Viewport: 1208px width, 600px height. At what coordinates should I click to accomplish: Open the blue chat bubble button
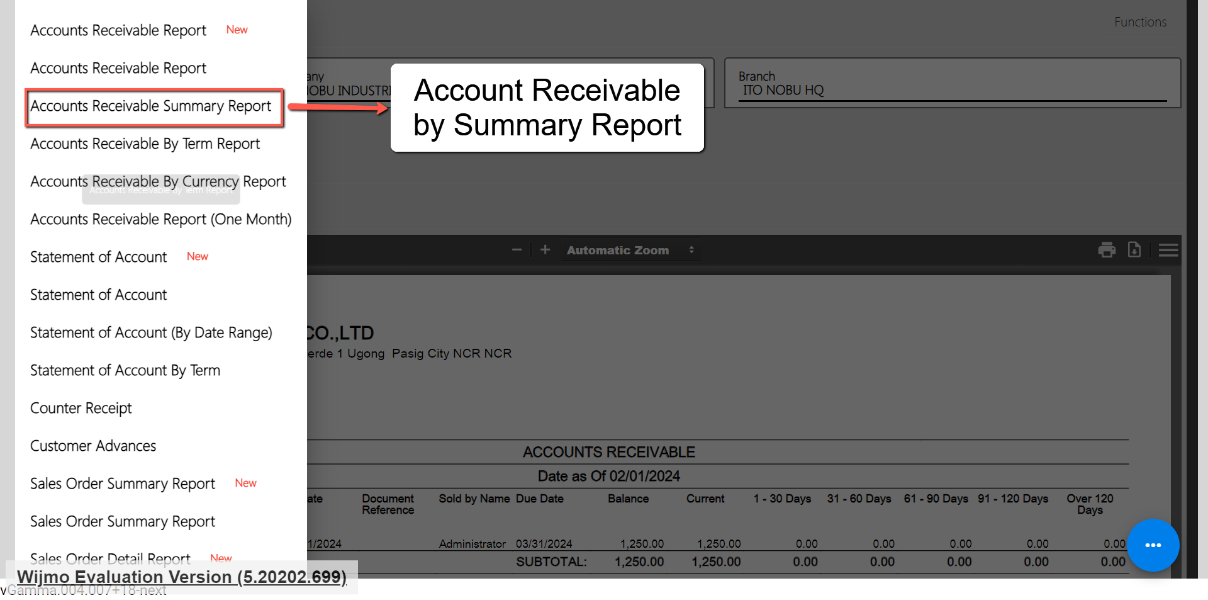coord(1153,545)
